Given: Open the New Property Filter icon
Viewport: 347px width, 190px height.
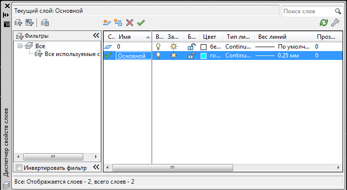Looking at the screenshot, I should click(18, 23).
